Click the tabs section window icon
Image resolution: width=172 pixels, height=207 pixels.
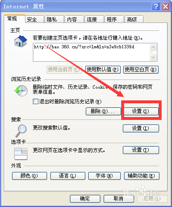(21, 154)
